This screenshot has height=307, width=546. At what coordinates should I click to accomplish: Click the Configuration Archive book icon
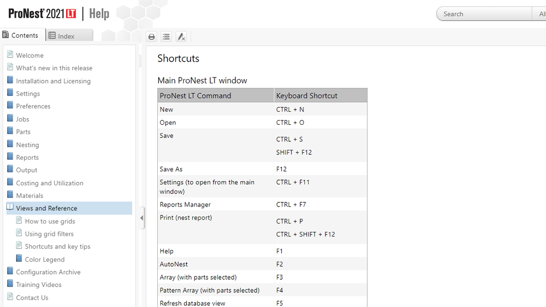(x=10, y=272)
